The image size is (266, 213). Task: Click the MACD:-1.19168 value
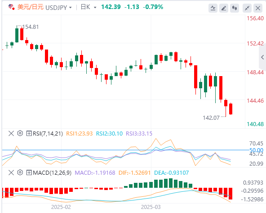(x=95, y=173)
